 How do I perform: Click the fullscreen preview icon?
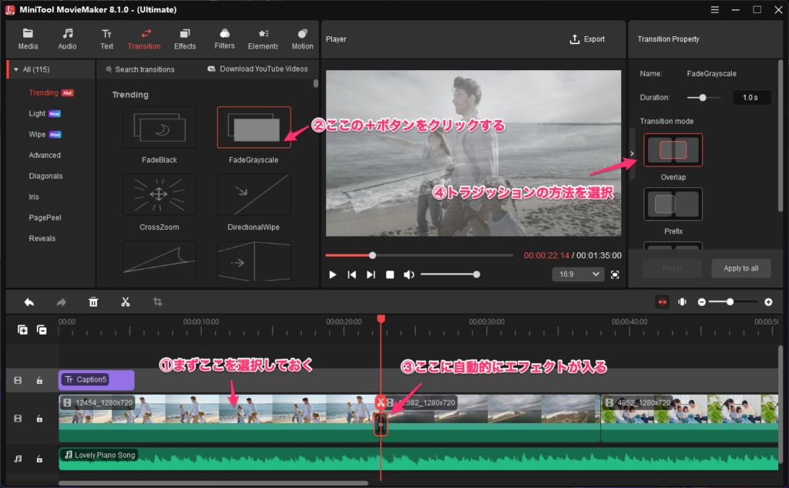(x=615, y=274)
